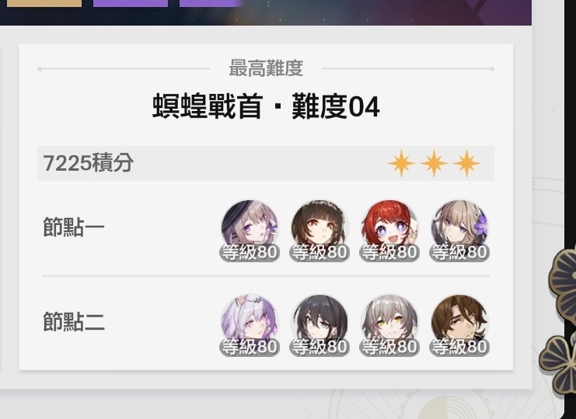The width and height of the screenshot is (576, 419).
Task: Select lavender-haired fox-ear avatar in 節點二 row
Action: point(250,323)
